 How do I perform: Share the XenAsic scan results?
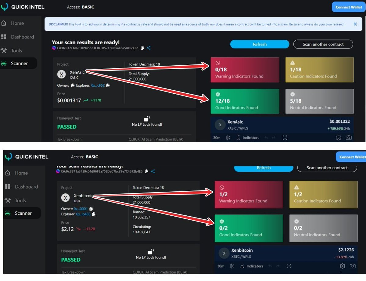[x=149, y=48]
